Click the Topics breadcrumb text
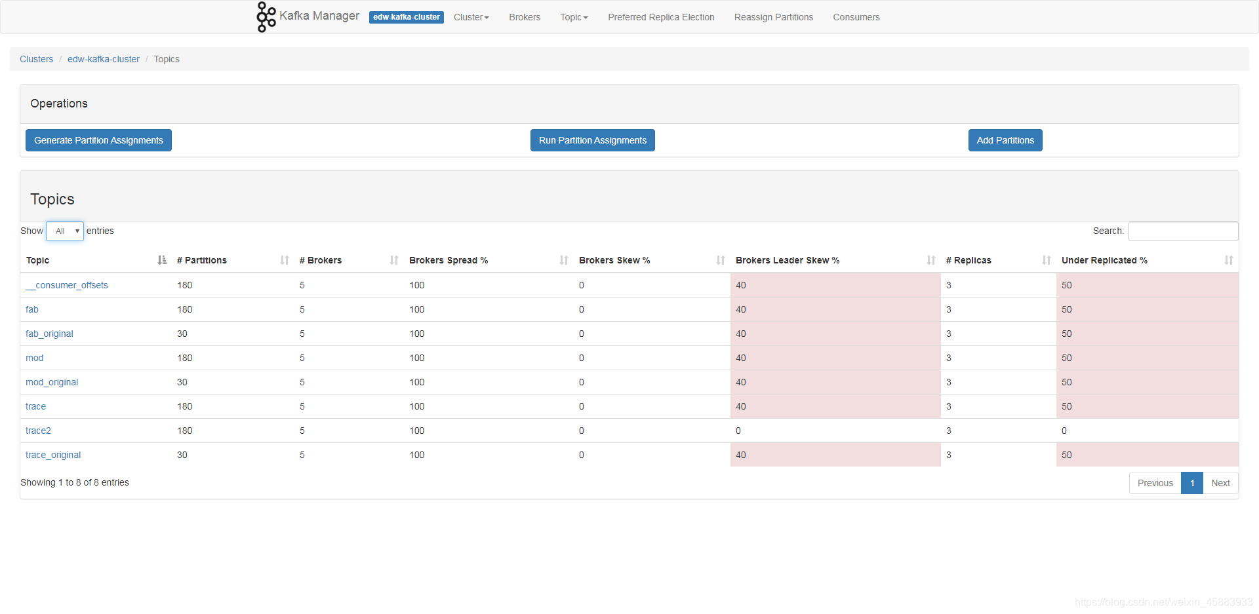This screenshot has width=1259, height=614. [x=167, y=59]
